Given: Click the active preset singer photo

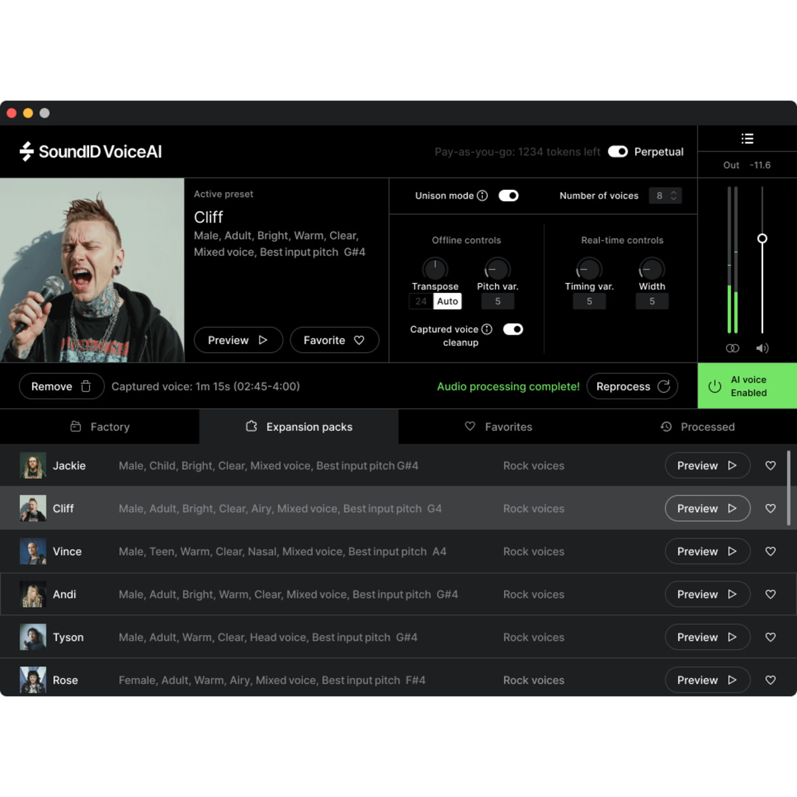Looking at the screenshot, I should [x=92, y=270].
